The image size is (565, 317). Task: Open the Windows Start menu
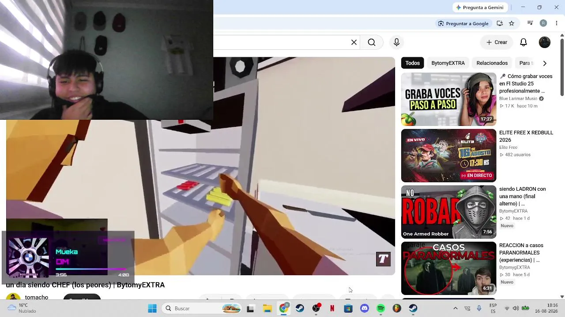152,308
